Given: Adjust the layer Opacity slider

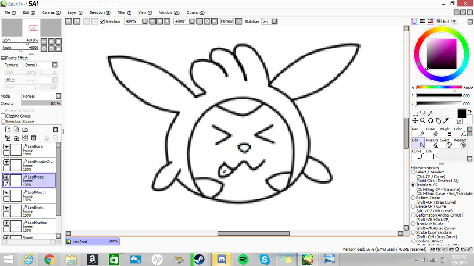Looking at the screenshot, I should click(41, 103).
